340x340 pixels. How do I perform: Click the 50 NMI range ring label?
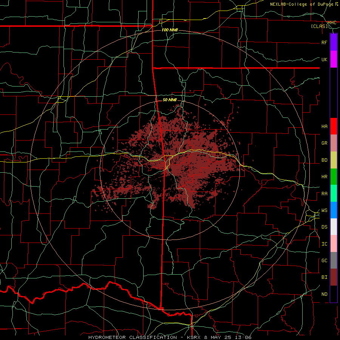[x=170, y=100]
